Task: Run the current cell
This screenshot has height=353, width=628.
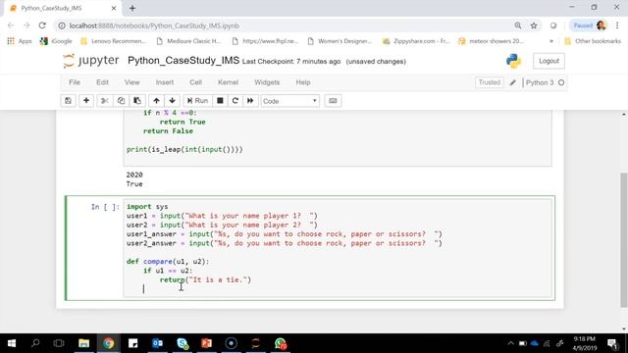Action: click(198, 101)
